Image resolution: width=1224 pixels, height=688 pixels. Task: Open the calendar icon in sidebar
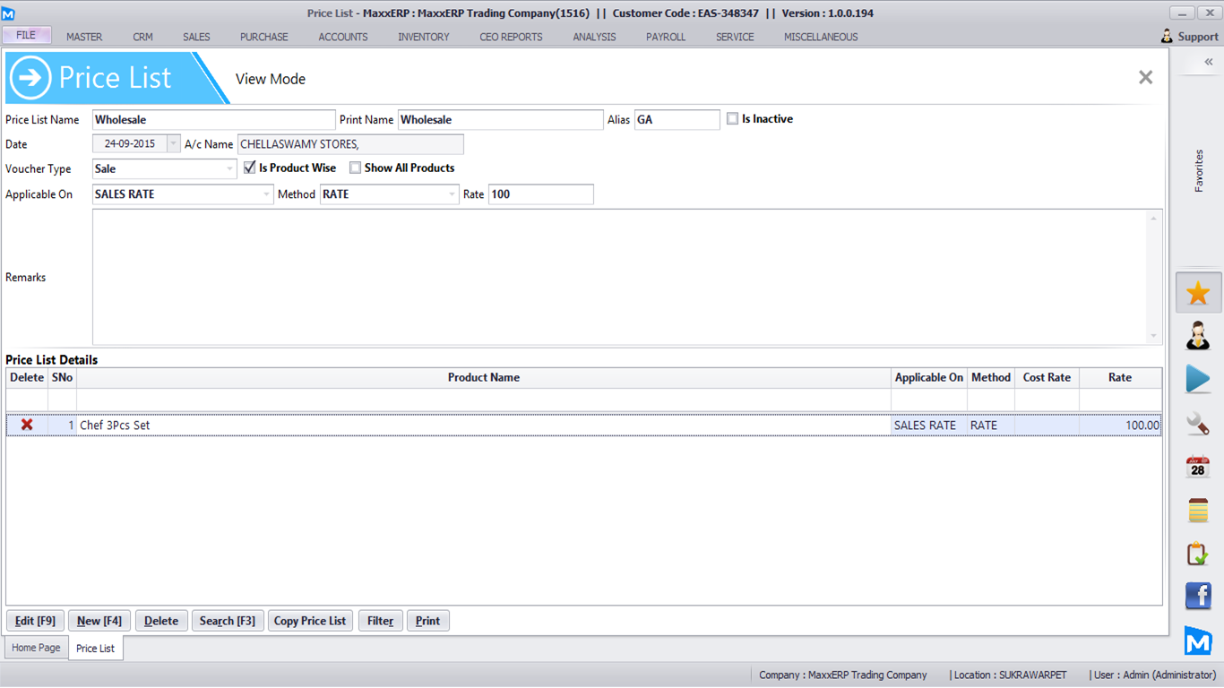[x=1198, y=467]
